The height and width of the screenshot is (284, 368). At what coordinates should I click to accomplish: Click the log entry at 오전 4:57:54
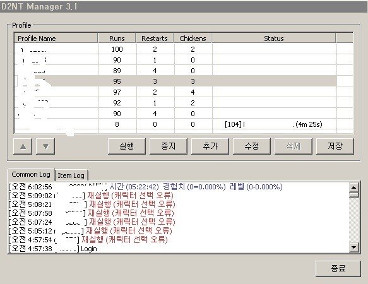88,240
